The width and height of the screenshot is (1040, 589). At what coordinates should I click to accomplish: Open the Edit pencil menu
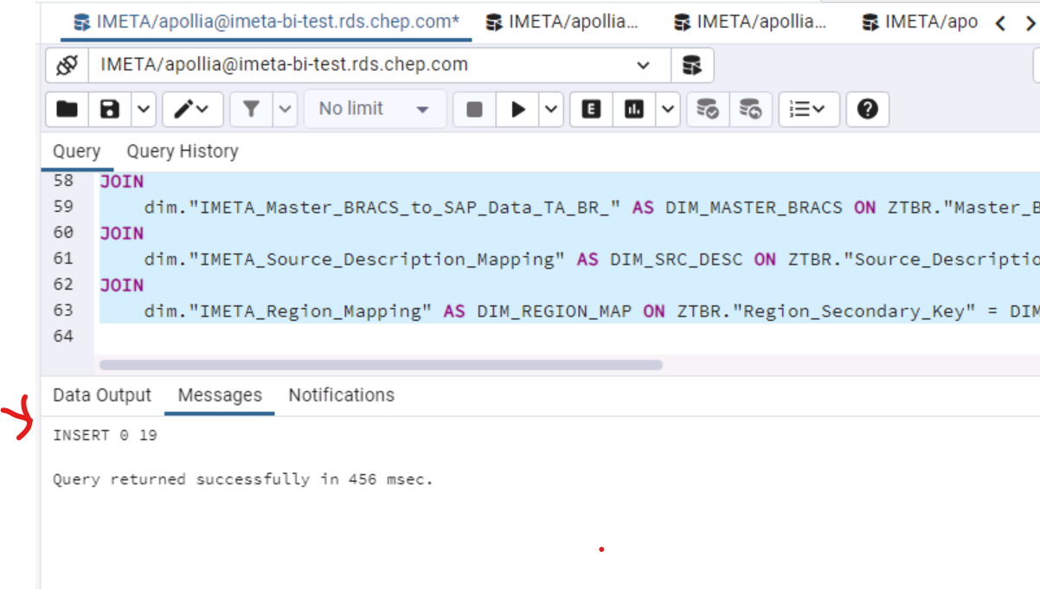point(192,109)
